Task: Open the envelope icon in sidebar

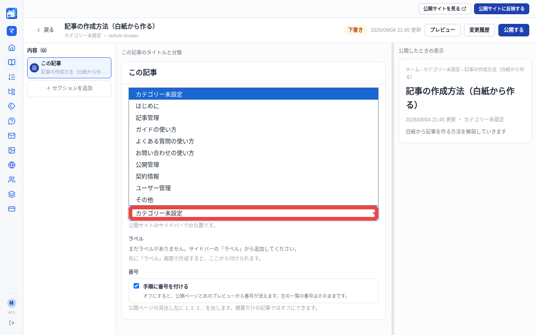Action: [x=12, y=136]
